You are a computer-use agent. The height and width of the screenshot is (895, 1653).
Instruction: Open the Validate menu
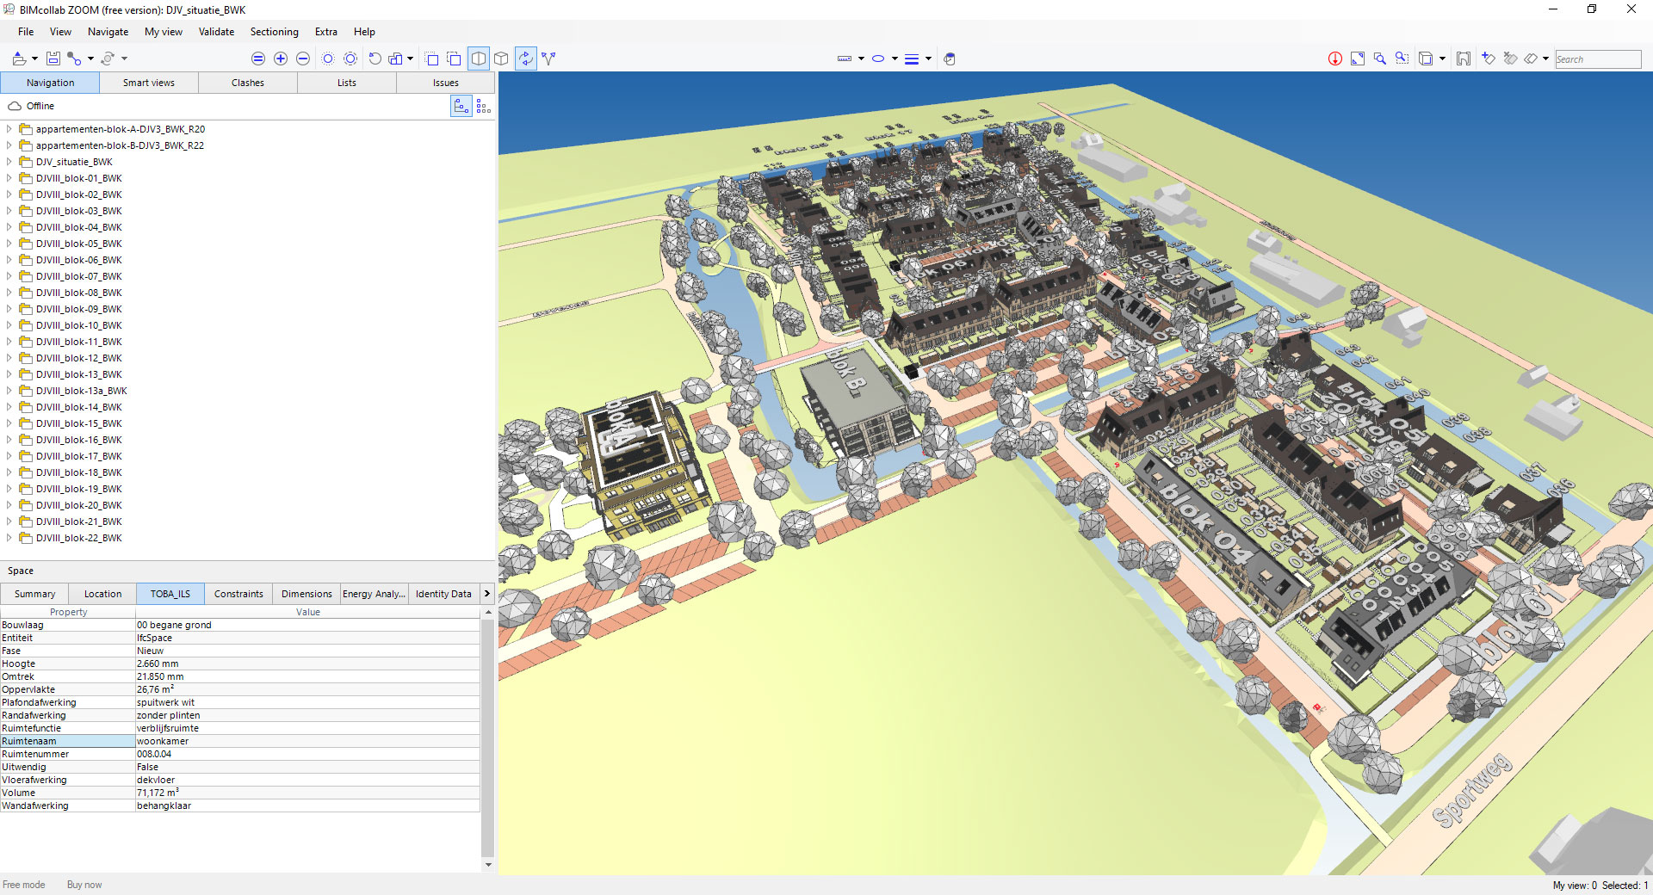tap(216, 32)
